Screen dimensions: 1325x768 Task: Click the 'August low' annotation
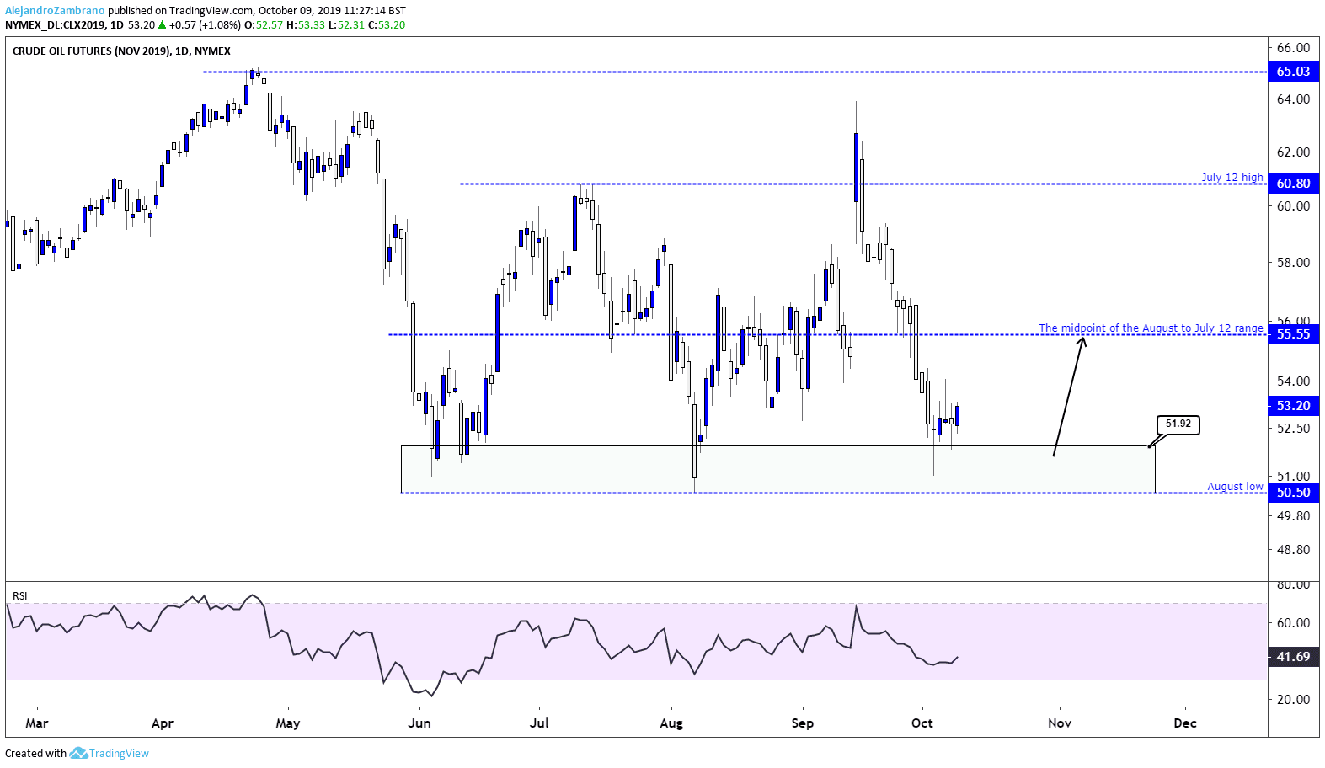[1236, 487]
